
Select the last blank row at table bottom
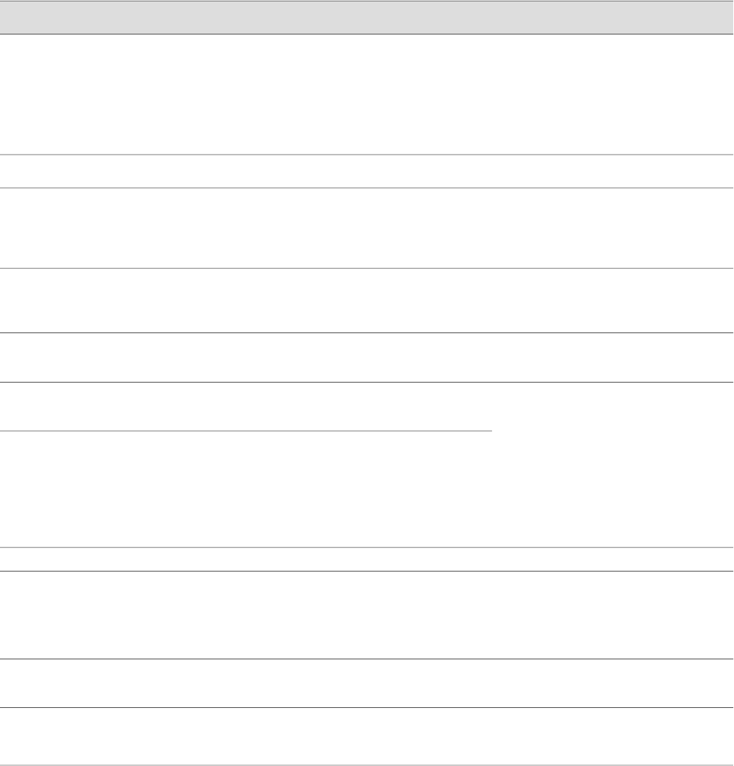click(367, 735)
